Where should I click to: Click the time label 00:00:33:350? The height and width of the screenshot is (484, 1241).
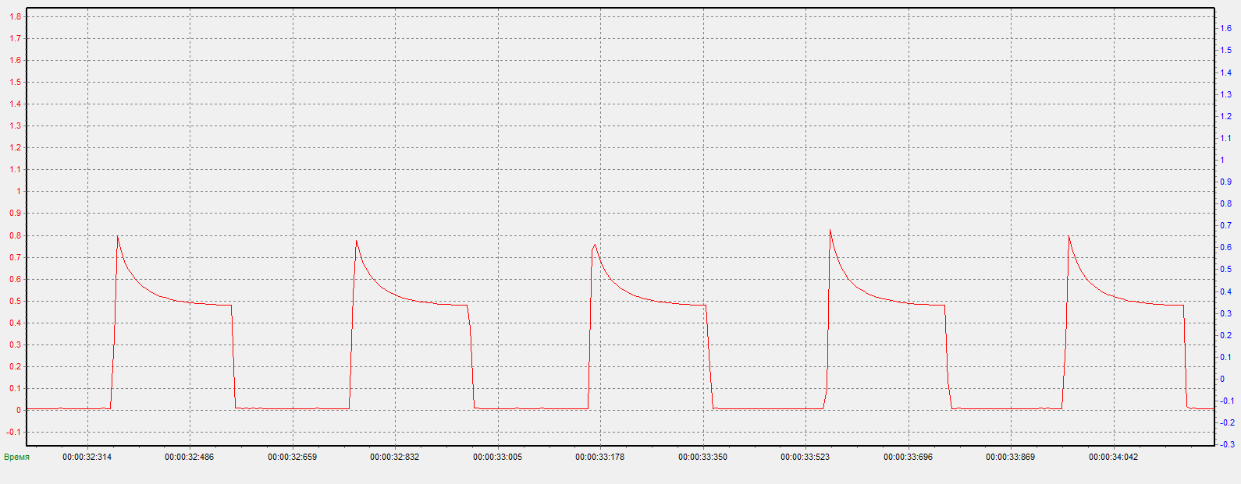point(702,457)
